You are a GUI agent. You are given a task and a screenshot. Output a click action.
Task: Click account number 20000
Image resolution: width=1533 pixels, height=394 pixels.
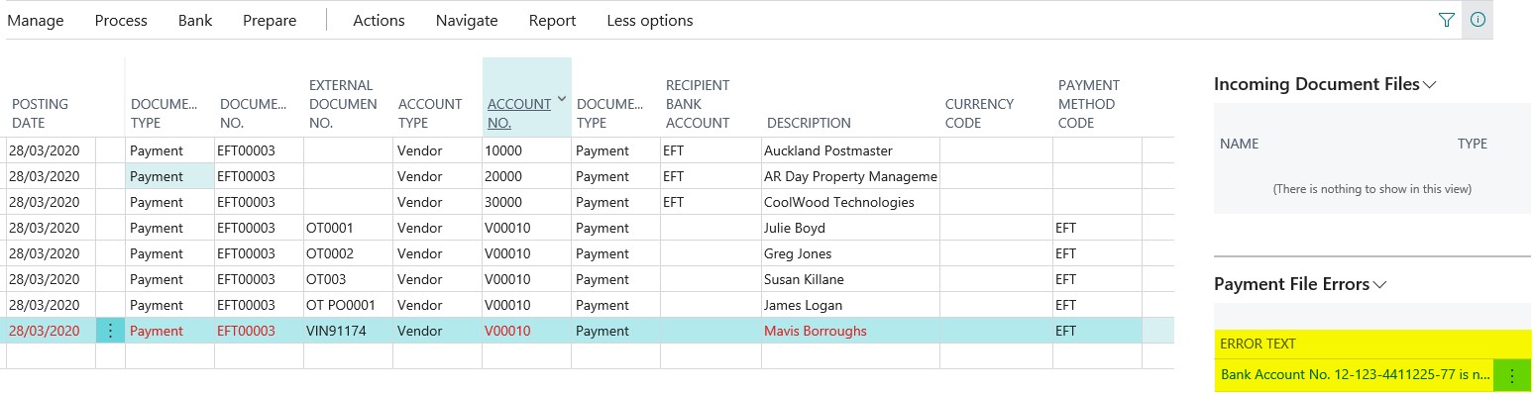pos(504,176)
